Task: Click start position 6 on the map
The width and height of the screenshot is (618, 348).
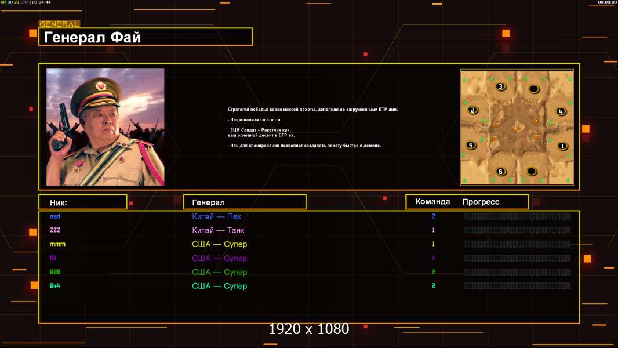Action: tap(500, 172)
